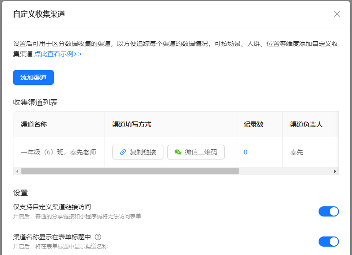352x255 pixels.
Task: Click the horizontal scrollbar thumb
Action: 130,172
